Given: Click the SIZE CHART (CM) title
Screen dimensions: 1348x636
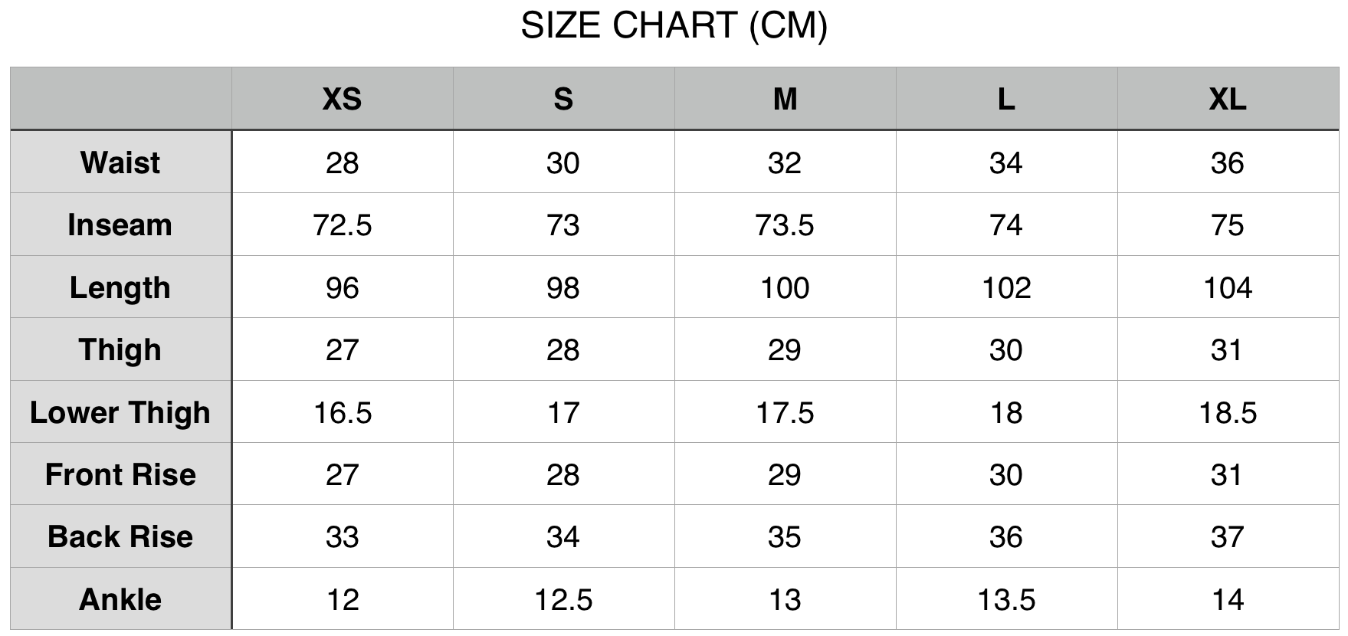Looking at the screenshot, I should [674, 26].
